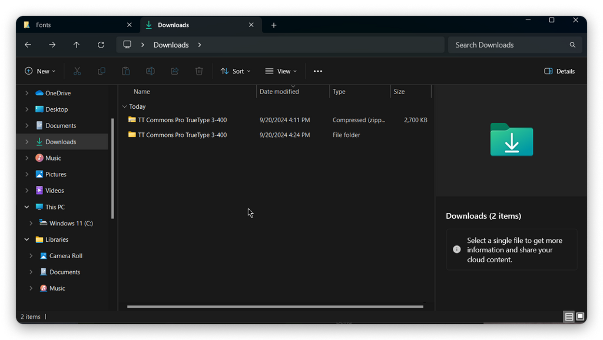Open the New item menu button
The height and width of the screenshot is (340, 603).
(40, 71)
